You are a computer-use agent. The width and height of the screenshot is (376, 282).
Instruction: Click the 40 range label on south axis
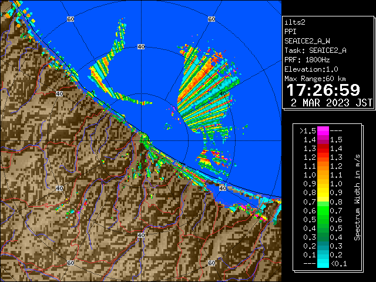coord(141,235)
